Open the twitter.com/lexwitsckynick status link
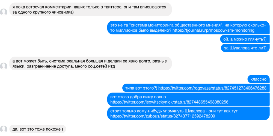This screenshot has width=273, height=136. (x=169, y=102)
